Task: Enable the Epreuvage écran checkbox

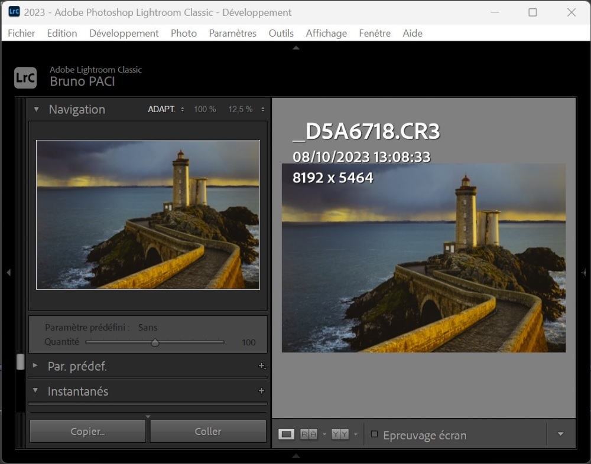Action: tap(374, 434)
